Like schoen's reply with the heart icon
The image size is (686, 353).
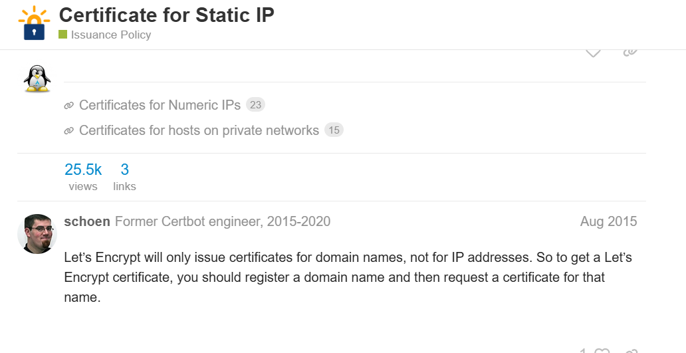[602, 350]
